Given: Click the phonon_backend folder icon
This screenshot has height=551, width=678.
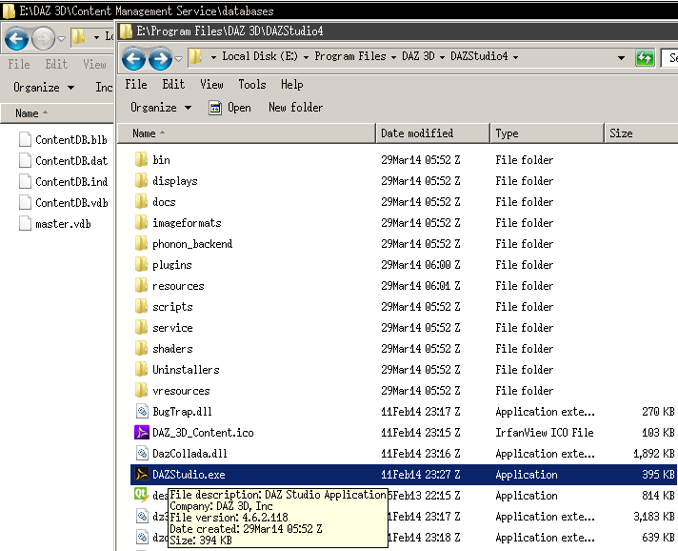Looking at the screenshot, I should tap(141, 244).
